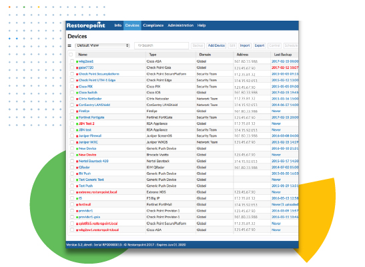This screenshot has height=267, width=365.
Task: Open the hamburger list menu icon
Action: pos(69,45)
